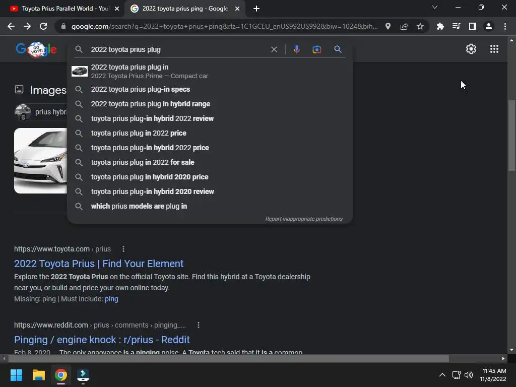This screenshot has height=387, width=516.
Task: Choose 'toyota prius plug in 2022 for sale'
Action: coord(210,162)
